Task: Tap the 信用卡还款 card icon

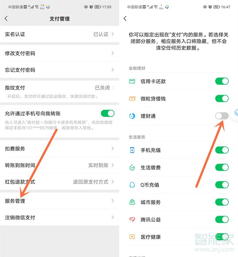Action: click(132, 81)
